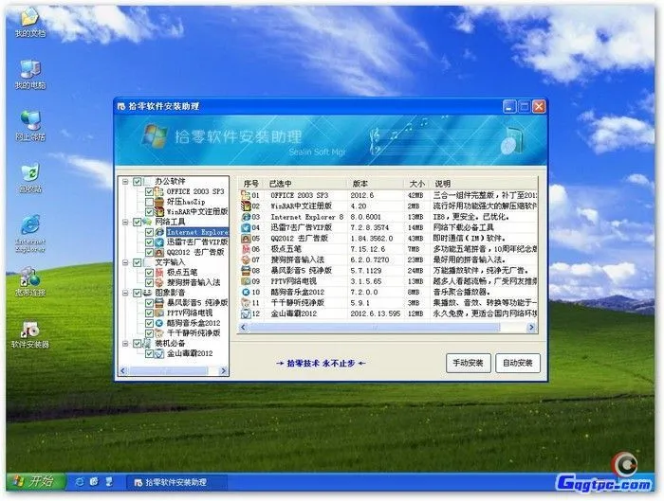664x501 pixels.
Task: Uncheck 金山毒霸2012 in the tree
Action: point(149,354)
